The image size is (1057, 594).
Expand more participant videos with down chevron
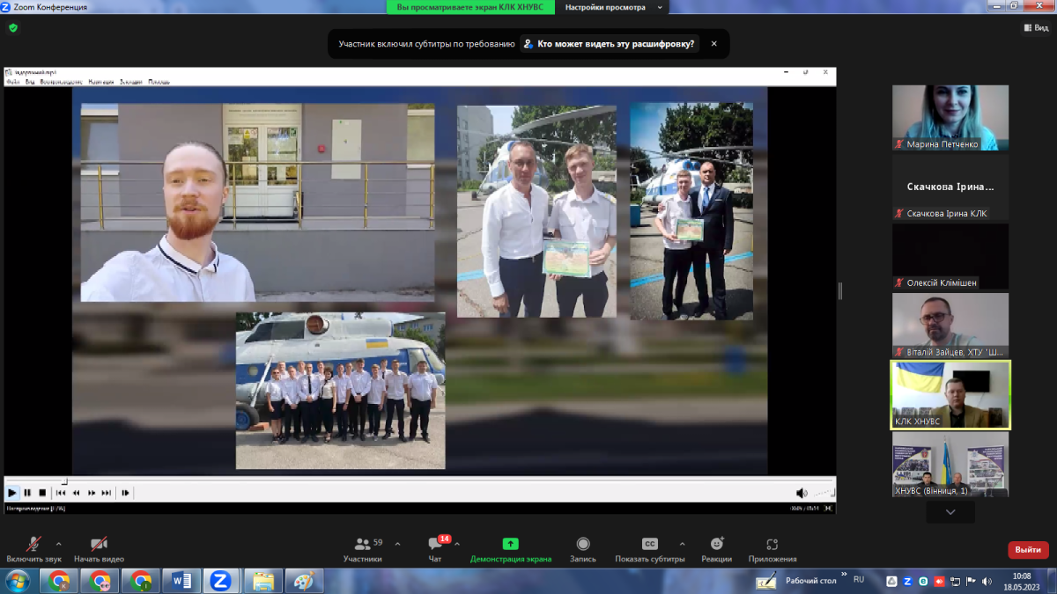pos(950,511)
